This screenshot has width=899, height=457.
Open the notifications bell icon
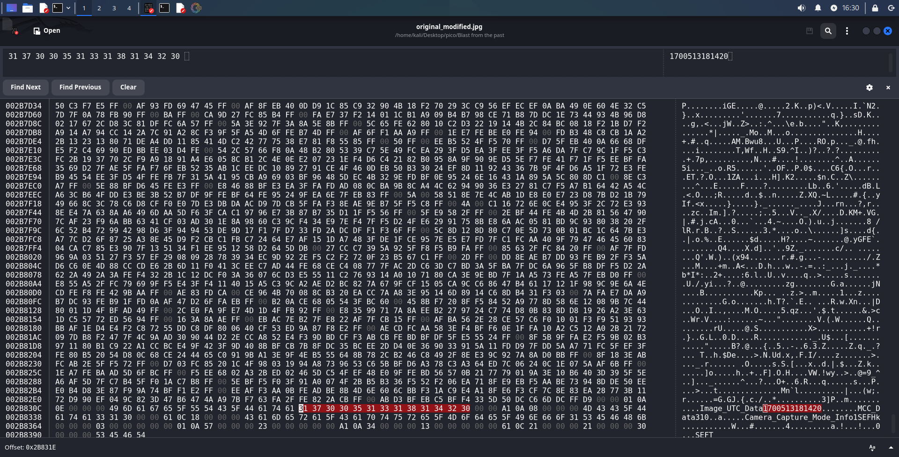(x=818, y=8)
